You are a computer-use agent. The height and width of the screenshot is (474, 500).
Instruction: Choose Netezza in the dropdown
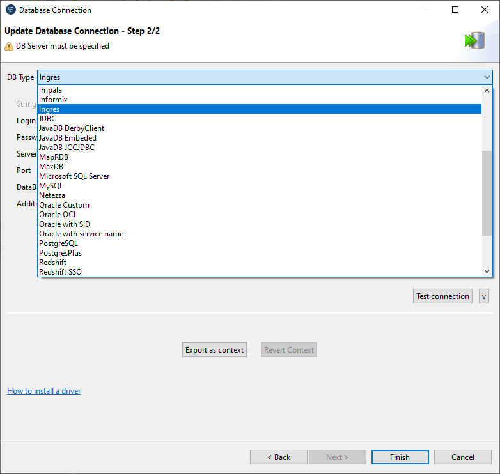click(x=259, y=195)
